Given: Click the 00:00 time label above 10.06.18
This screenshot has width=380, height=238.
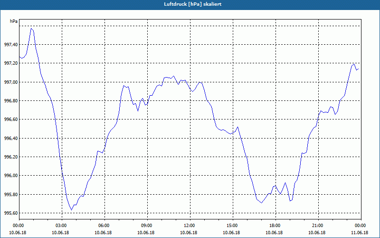Looking at the screenshot, I should click(x=18, y=226).
